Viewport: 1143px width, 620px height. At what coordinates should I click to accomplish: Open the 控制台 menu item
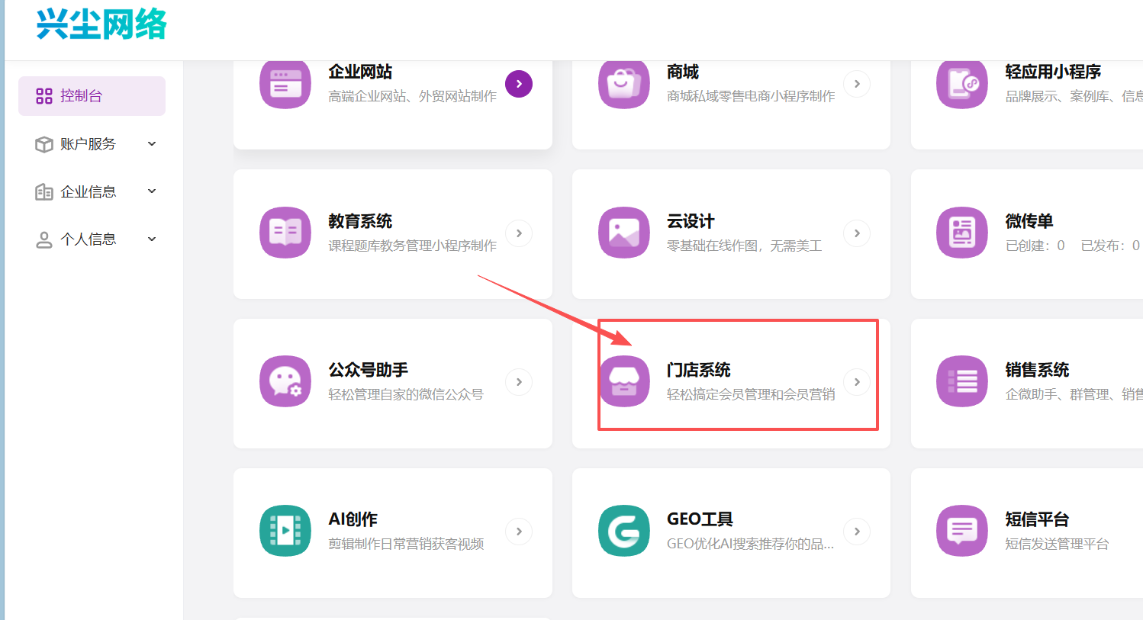92,96
